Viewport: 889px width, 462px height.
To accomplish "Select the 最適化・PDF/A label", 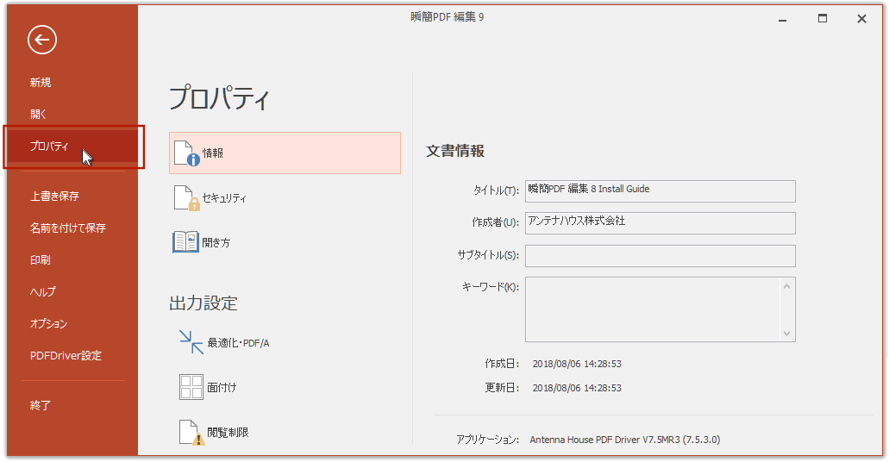I will 238,343.
